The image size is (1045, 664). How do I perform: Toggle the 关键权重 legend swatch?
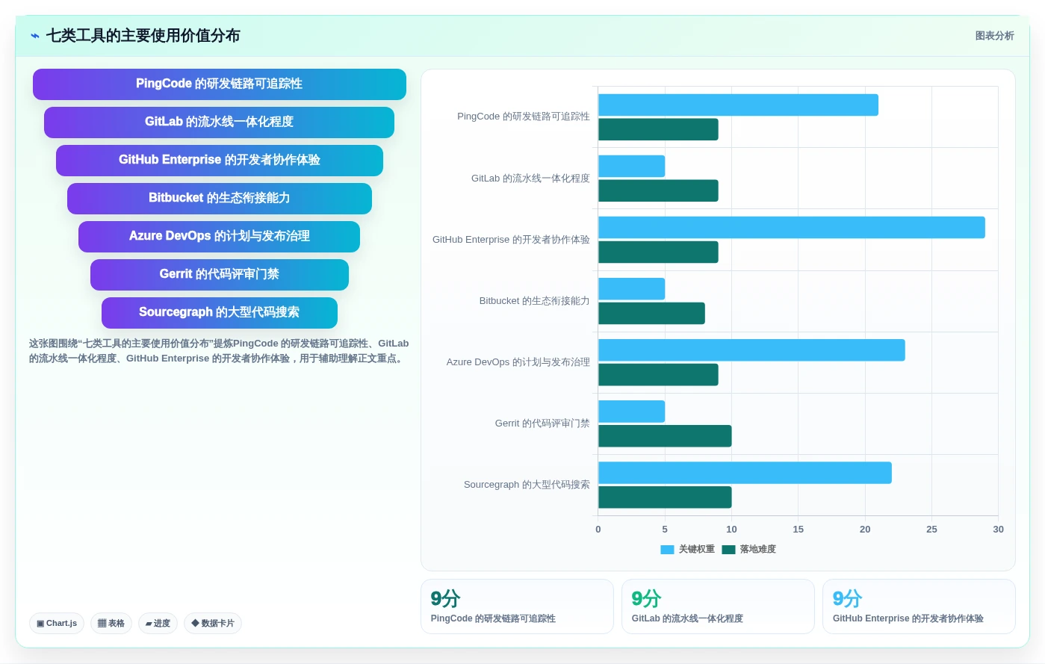coord(667,550)
